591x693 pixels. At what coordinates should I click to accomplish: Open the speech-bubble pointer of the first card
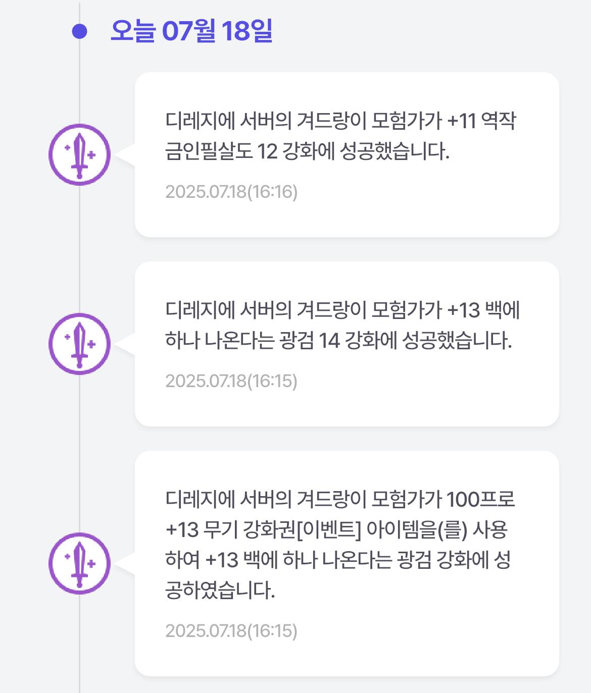(x=125, y=154)
